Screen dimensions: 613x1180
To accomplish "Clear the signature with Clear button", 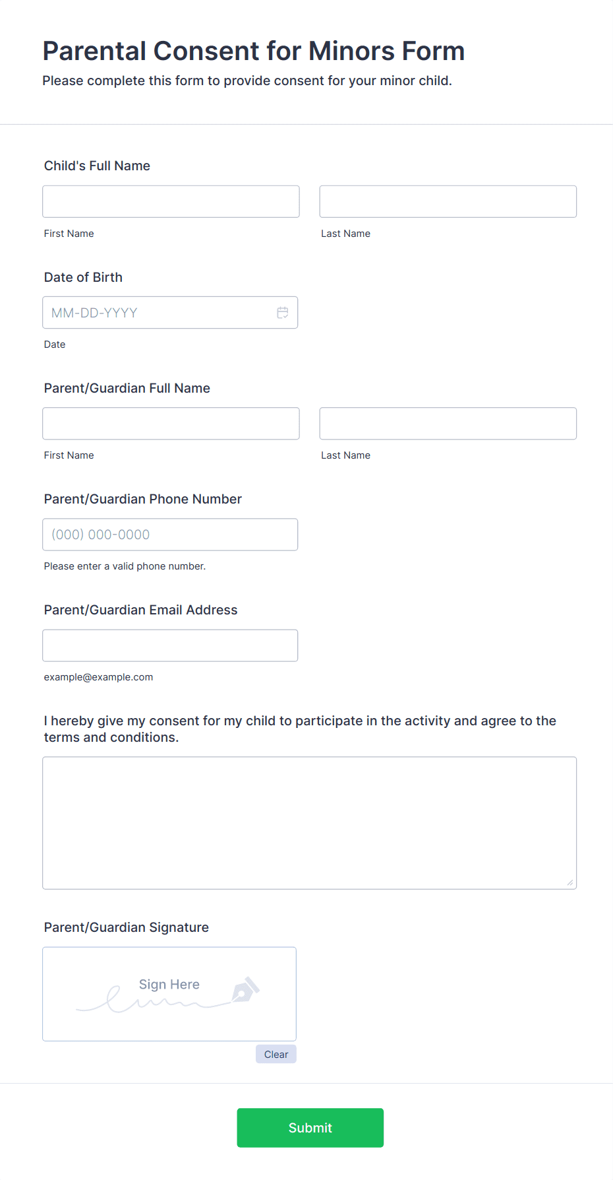I will (276, 1054).
